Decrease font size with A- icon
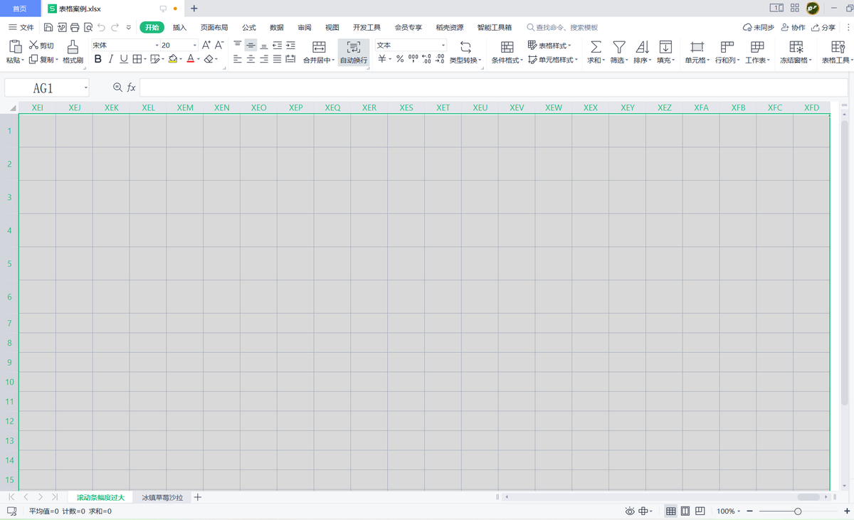Screen dimensions: 854x520 (x=219, y=45)
